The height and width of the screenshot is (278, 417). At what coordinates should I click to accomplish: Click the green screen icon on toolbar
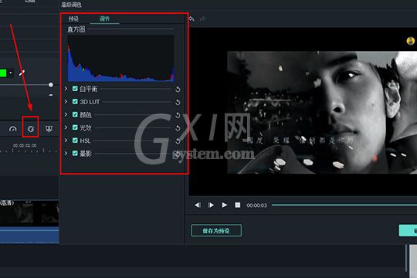point(49,129)
